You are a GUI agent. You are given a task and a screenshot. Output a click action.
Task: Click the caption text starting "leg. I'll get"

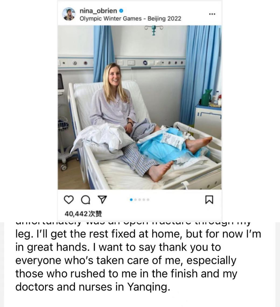click(x=138, y=234)
